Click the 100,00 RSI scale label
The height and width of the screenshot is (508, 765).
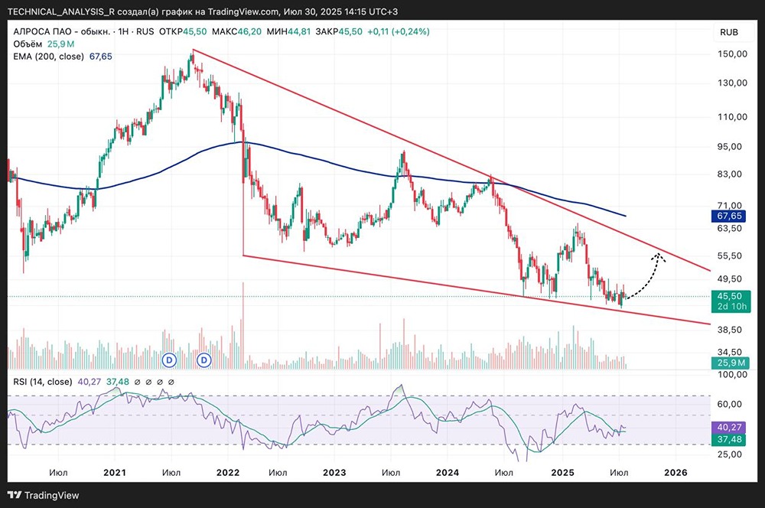pos(732,374)
